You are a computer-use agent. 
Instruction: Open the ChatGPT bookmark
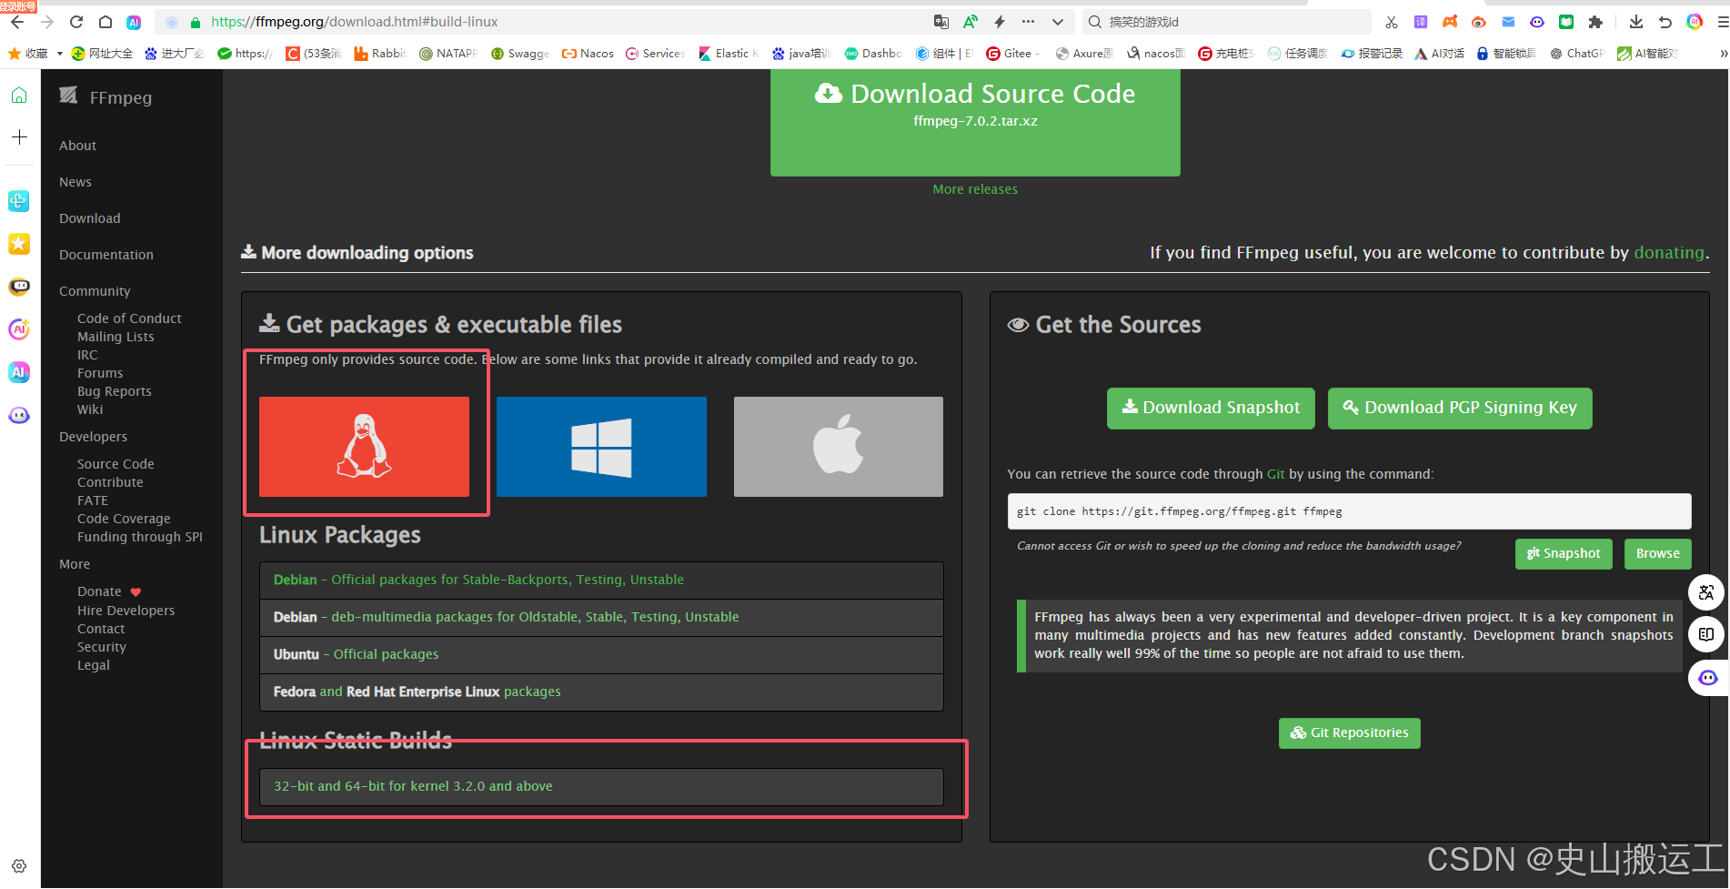tap(1577, 54)
